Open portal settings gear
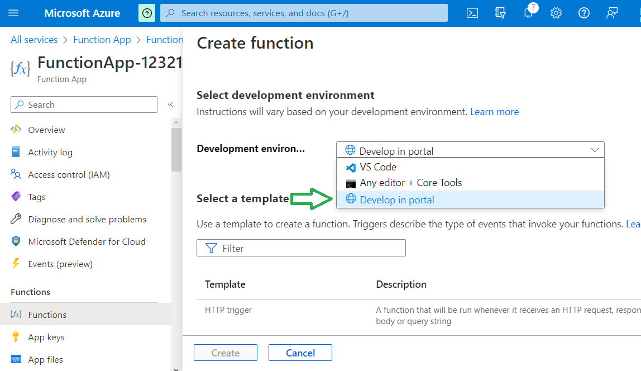The image size is (641, 371). point(556,13)
